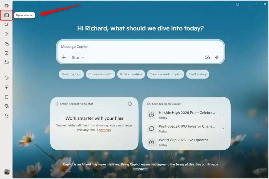Select the Craft a story suggestion
Viewport: 269px width, 179px height.
click(x=198, y=74)
